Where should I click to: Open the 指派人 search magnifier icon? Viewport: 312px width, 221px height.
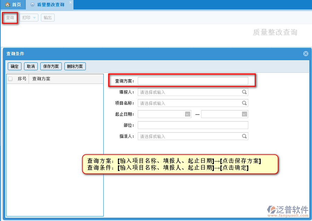pos(244,136)
